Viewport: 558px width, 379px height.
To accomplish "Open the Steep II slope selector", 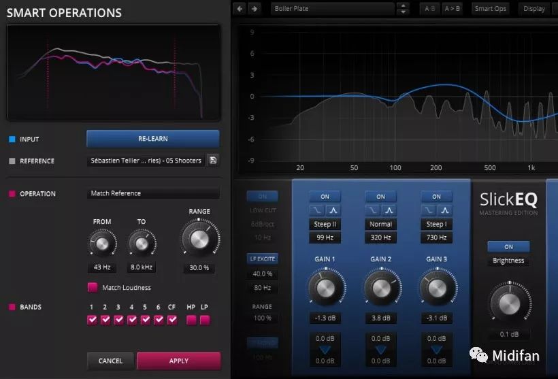I will pyautogui.click(x=325, y=224).
